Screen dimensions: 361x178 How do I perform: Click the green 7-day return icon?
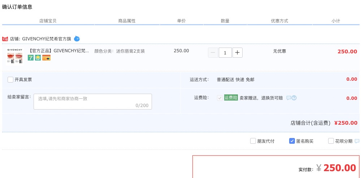[x=31, y=58]
